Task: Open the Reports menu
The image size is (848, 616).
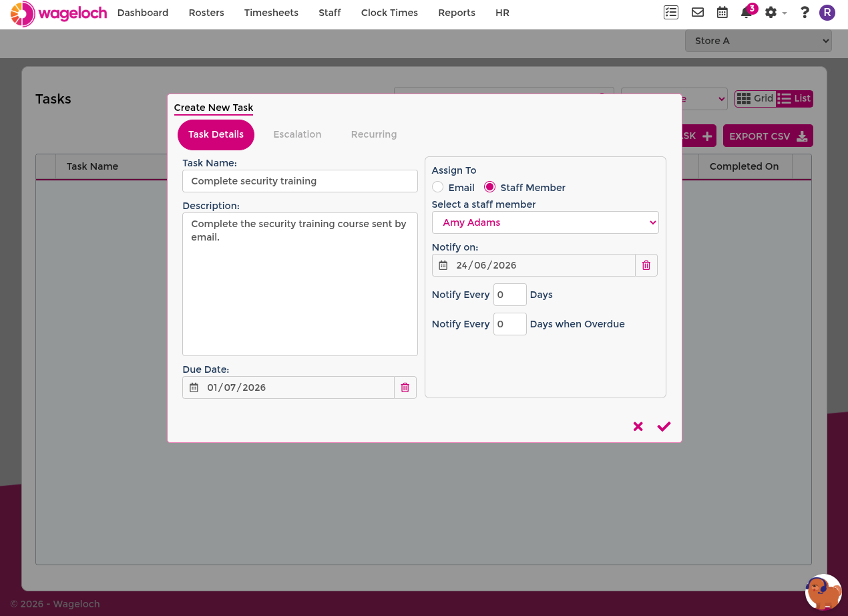Action: pos(457,13)
